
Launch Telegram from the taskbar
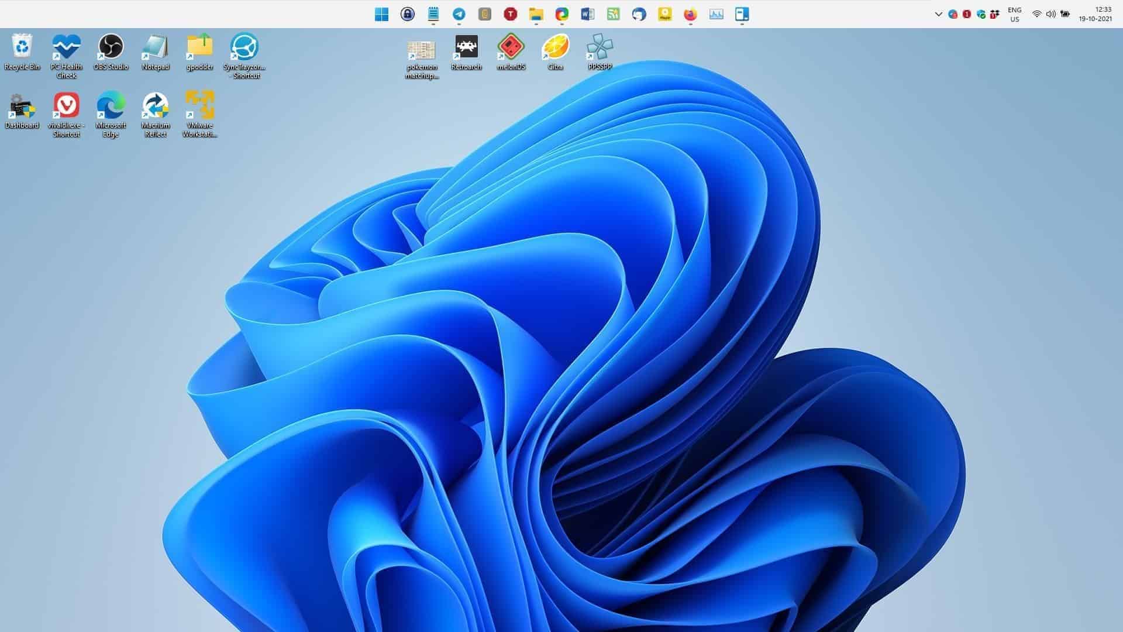[x=459, y=15]
